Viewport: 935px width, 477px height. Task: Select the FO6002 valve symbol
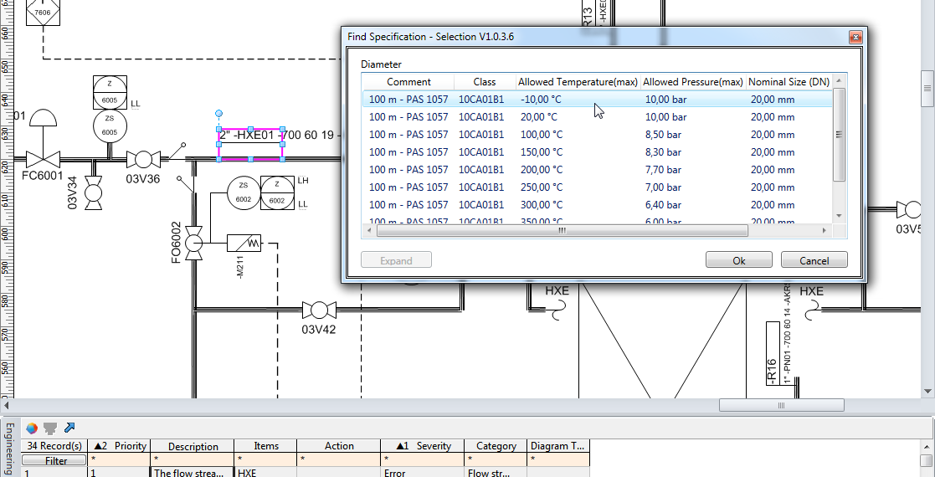click(x=194, y=243)
